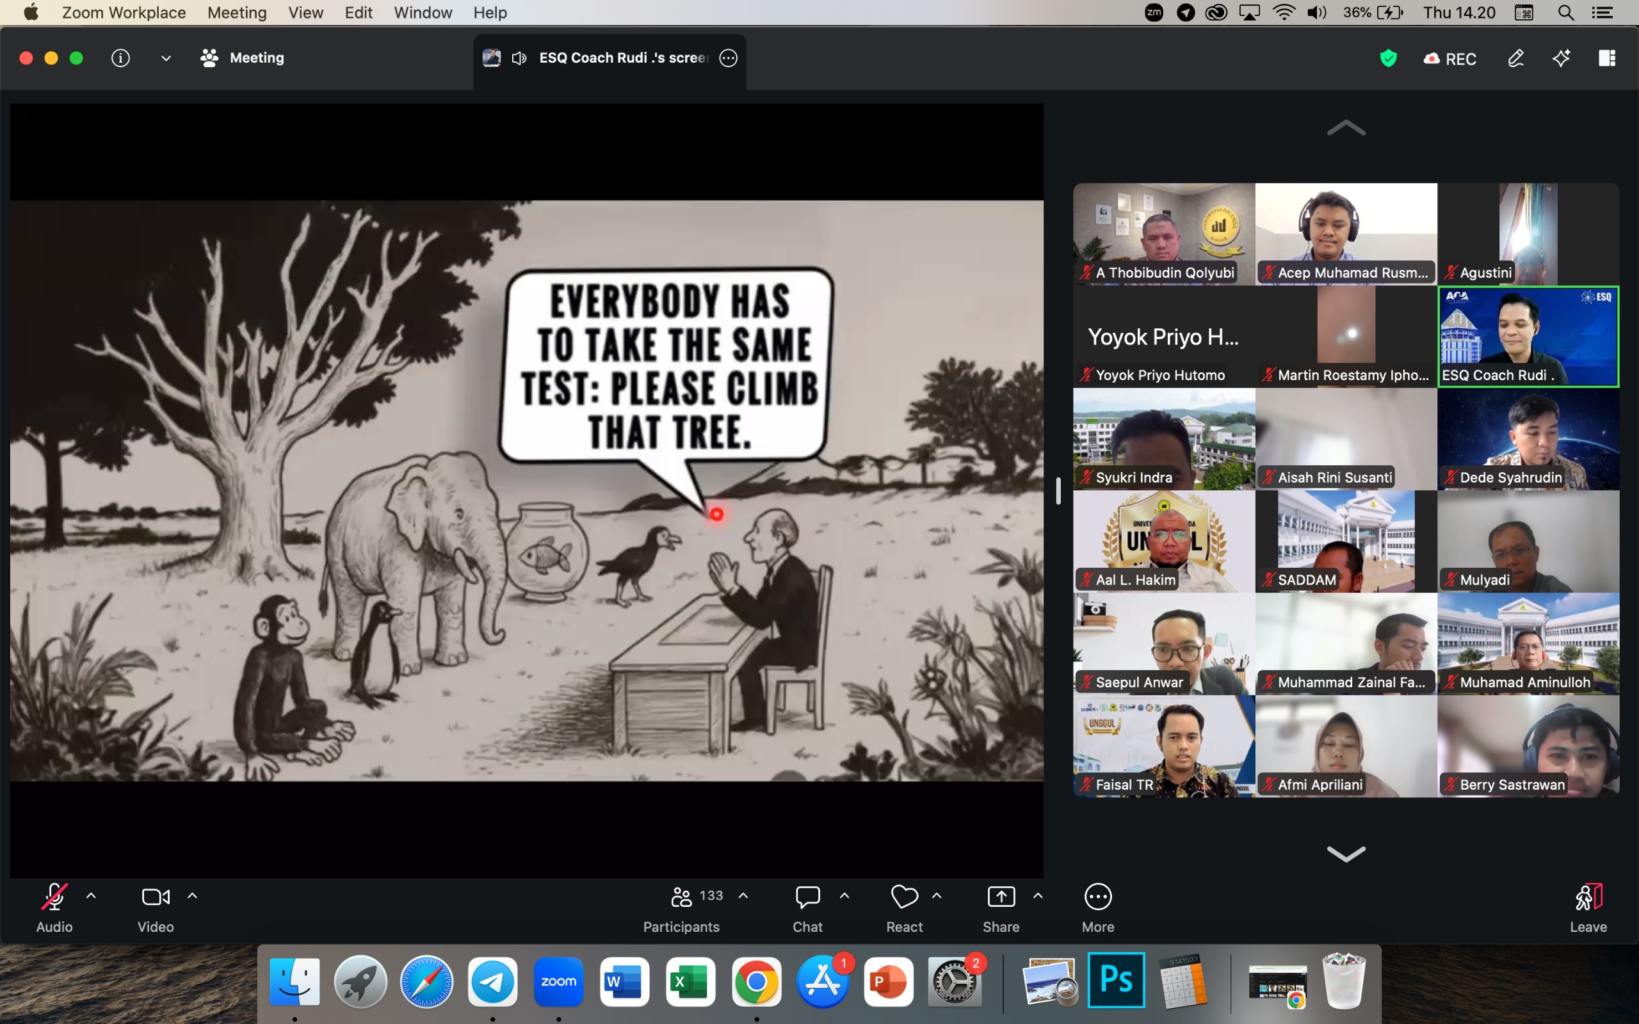The image size is (1639, 1024).
Task: Expand participants options caret
Action: 743,896
